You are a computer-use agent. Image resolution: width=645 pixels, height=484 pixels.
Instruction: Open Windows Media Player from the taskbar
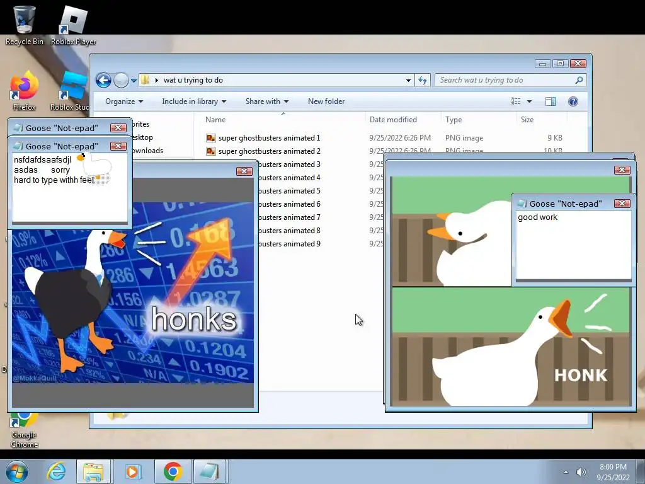coord(132,471)
